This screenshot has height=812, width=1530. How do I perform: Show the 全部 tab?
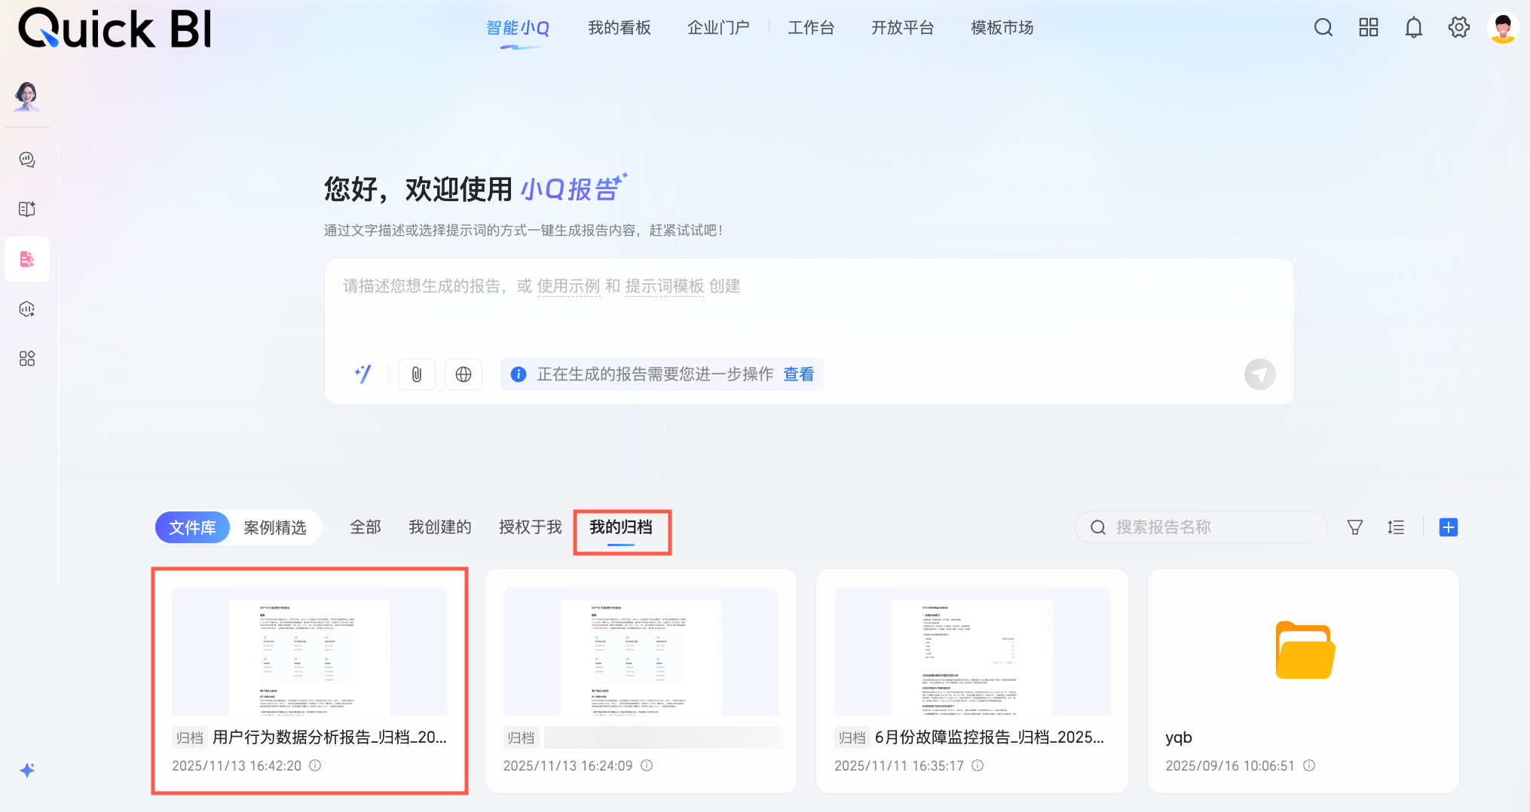[x=366, y=527]
